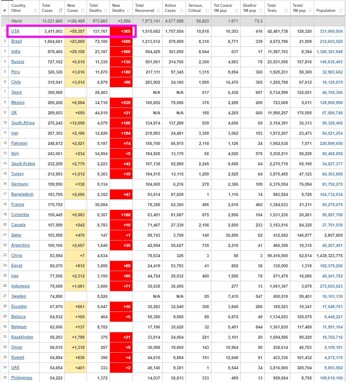Sort by New Cases column header

[x=73, y=8]
